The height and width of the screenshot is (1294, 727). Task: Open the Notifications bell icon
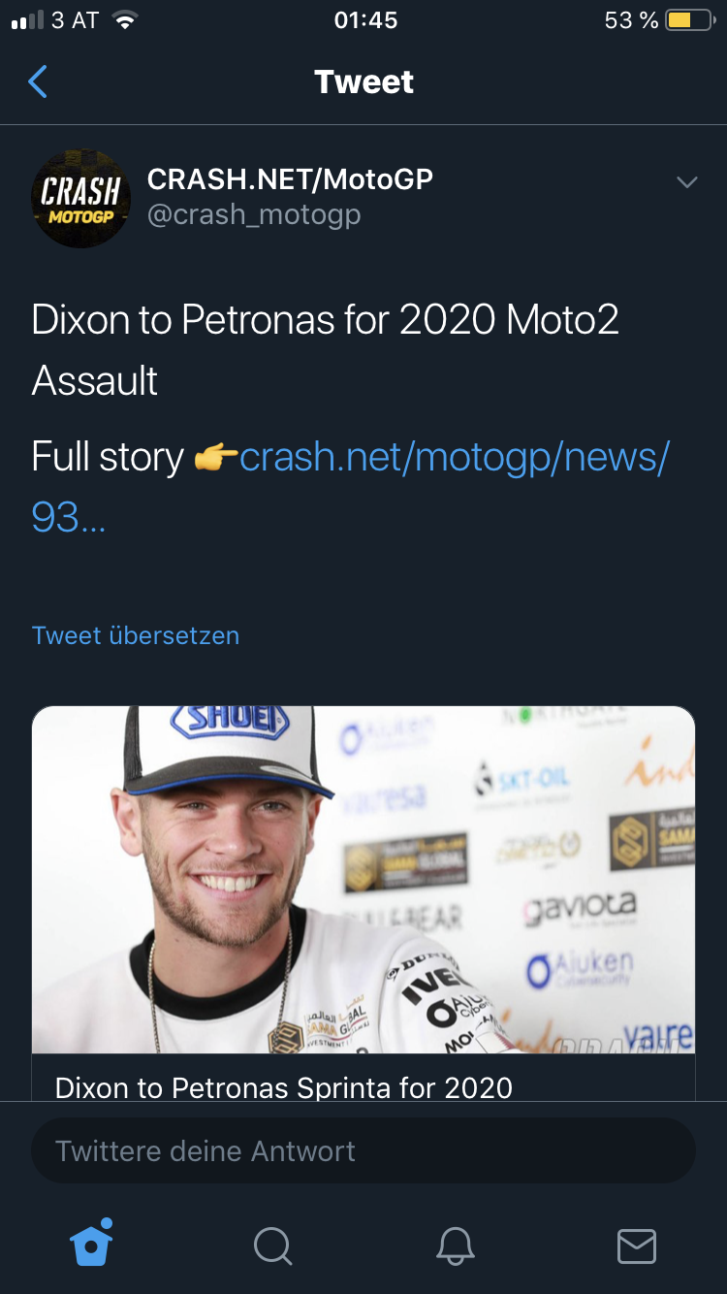(x=455, y=1245)
